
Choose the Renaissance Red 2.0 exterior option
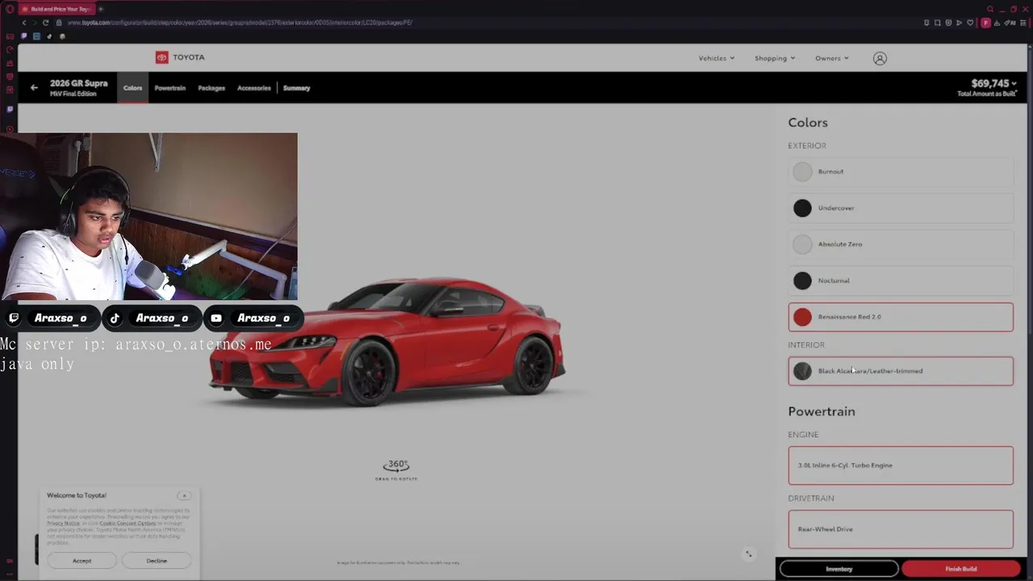point(901,317)
